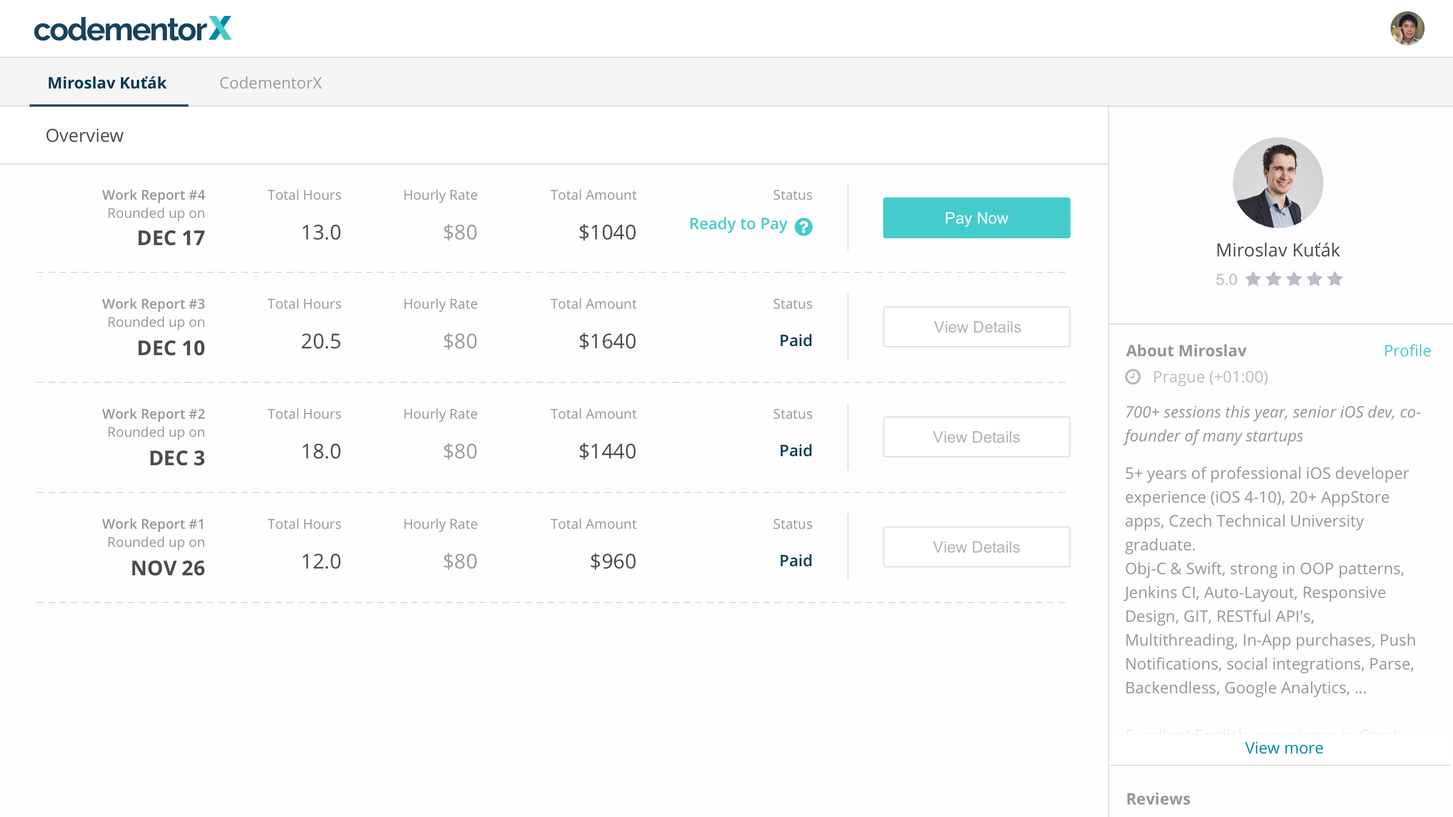The image size is (1453, 817).
Task: Click the fifth rating star
Action: (x=1335, y=279)
